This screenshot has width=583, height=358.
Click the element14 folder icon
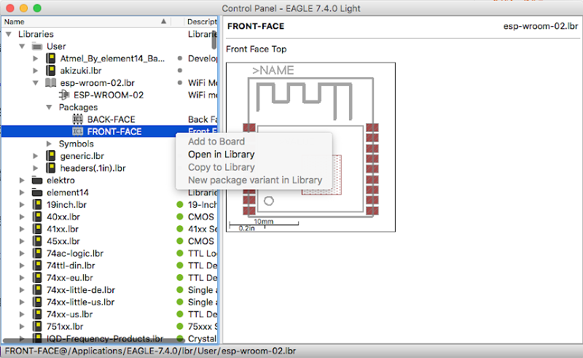(37, 192)
